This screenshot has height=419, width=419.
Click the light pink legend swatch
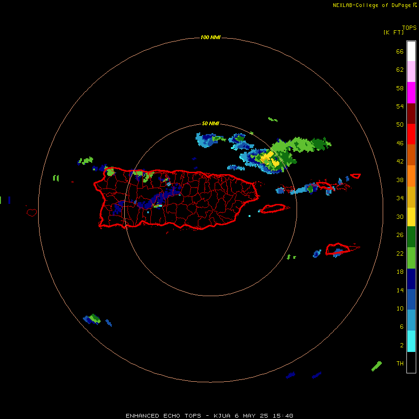(x=411, y=71)
